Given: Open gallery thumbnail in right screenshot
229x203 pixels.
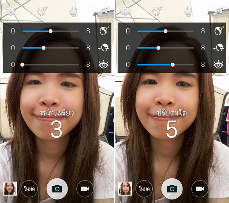Looking at the screenshot, I should coord(125,188).
